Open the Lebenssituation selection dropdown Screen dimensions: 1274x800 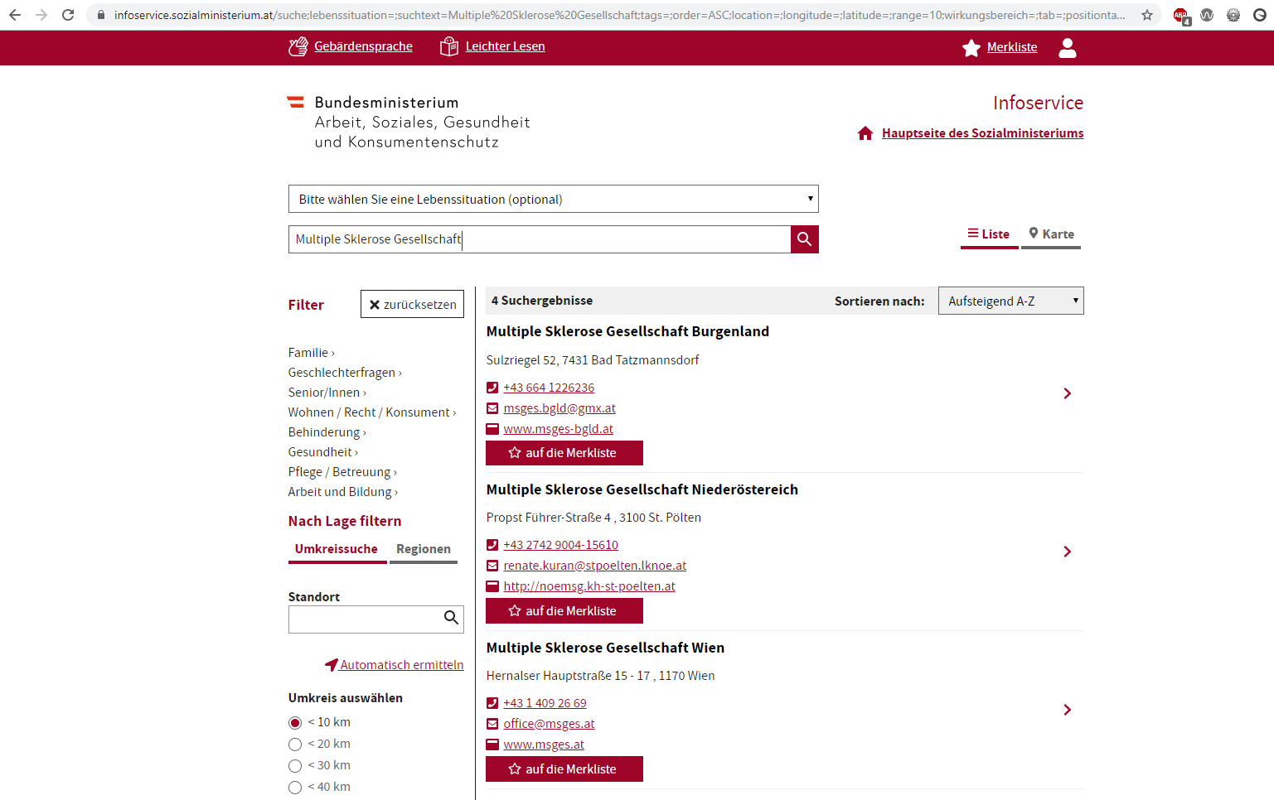[553, 199]
